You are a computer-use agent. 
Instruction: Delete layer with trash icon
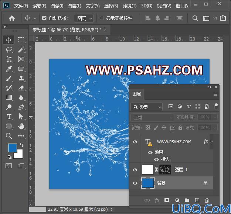[x=207, y=200]
